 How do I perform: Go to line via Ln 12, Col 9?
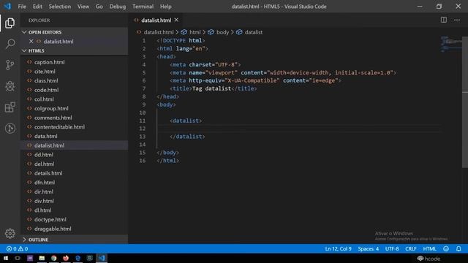[338, 248]
